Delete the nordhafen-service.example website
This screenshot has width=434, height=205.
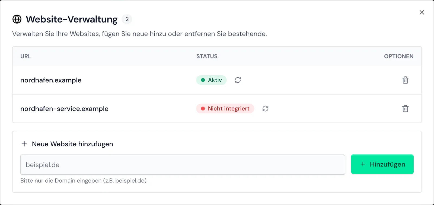405,109
